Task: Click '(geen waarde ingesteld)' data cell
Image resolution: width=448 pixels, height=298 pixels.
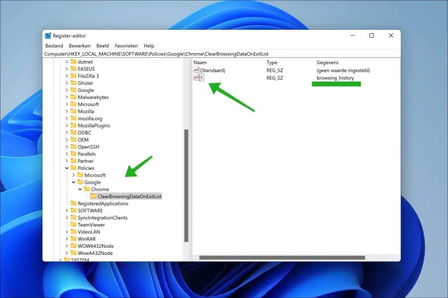Action: [x=343, y=70]
